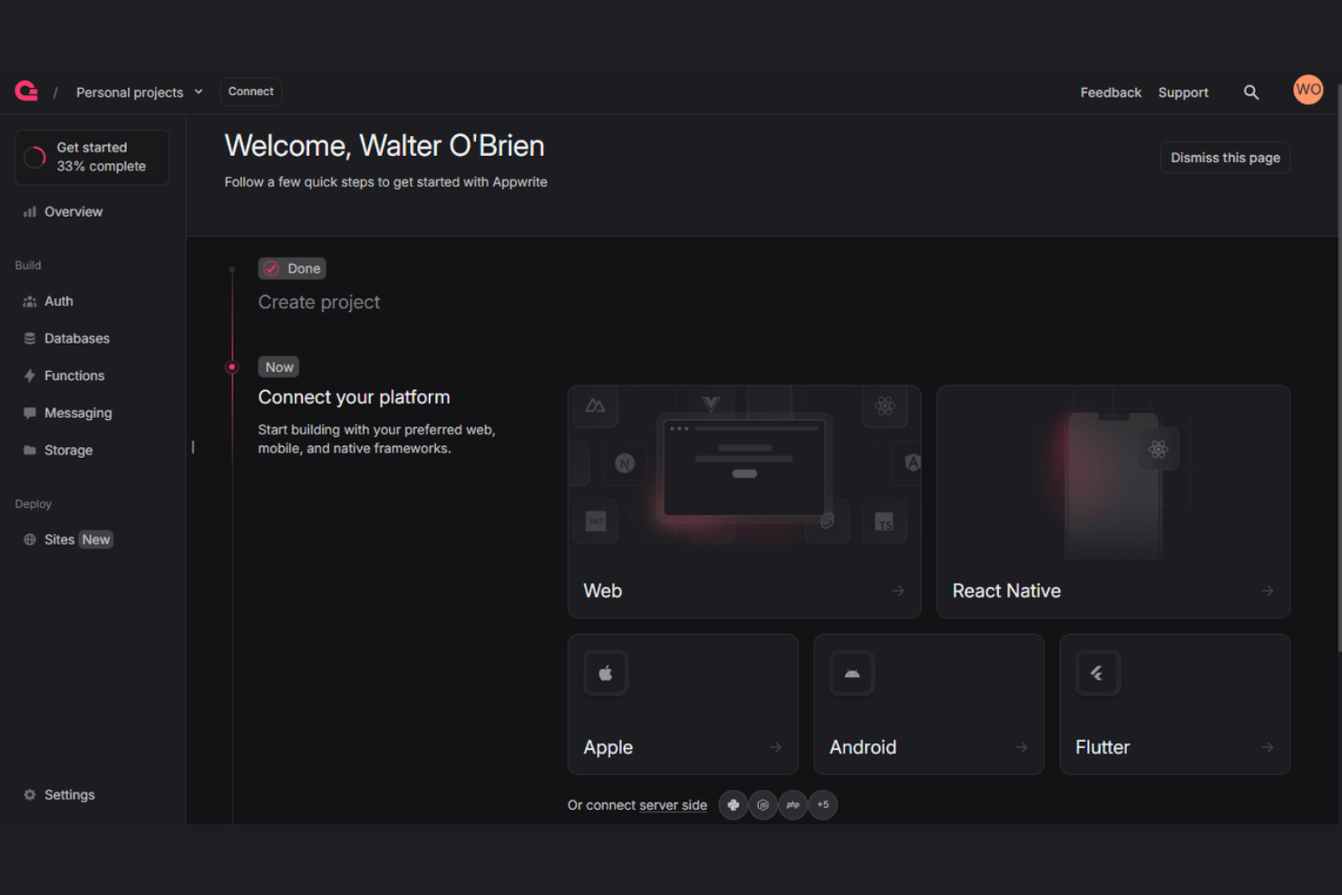Follow the server side link
Viewport: 1342px width, 895px height.
pyautogui.click(x=673, y=805)
